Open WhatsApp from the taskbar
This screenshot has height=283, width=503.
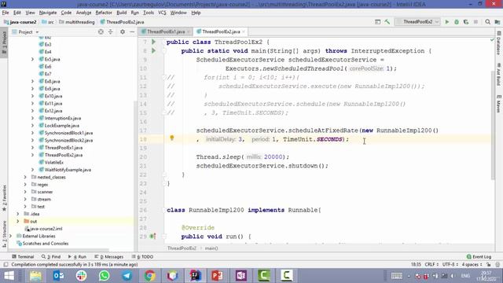tap(104, 276)
